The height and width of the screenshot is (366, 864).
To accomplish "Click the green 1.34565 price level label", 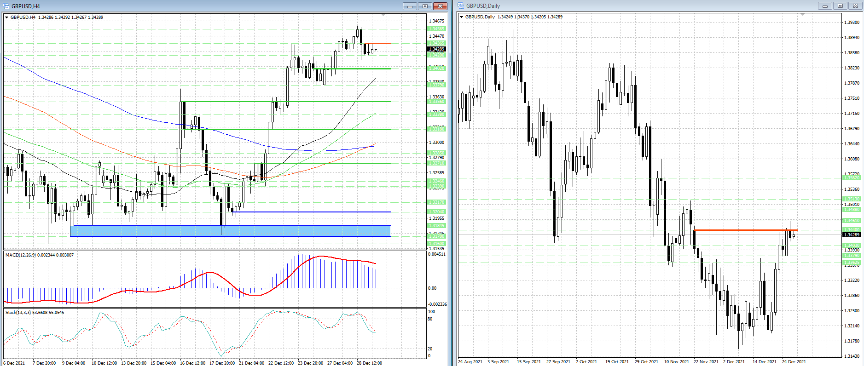I will click(x=436, y=29).
